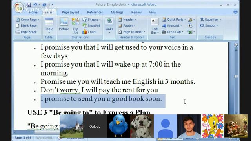Click the scroll up arrow of the document
Screen dimensions: 251x141
236,50
